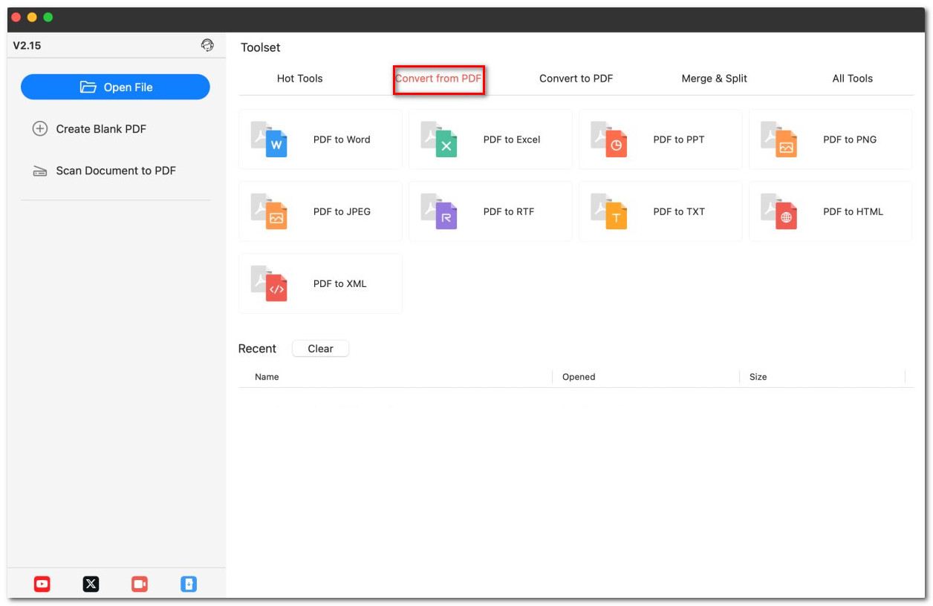Choose the PDF to PNG icon

[x=779, y=139]
